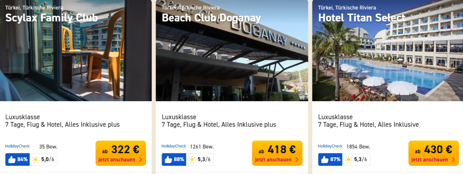Click the 87% thumbs-up rating badge
Image resolution: width=463 pixels, height=174 pixels.
pyautogui.click(x=330, y=160)
